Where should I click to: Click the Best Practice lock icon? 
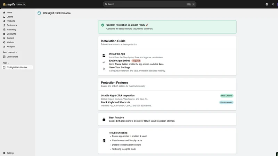tap(104, 119)
